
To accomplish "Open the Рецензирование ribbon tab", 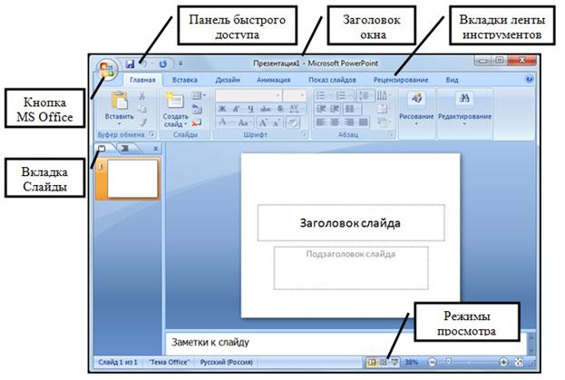I will [x=401, y=80].
